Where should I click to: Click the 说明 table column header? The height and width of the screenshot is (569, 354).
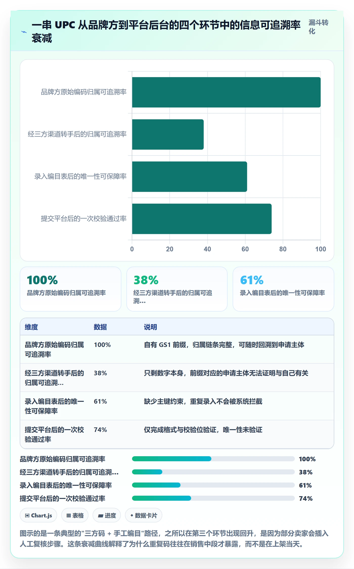pyautogui.click(x=150, y=327)
